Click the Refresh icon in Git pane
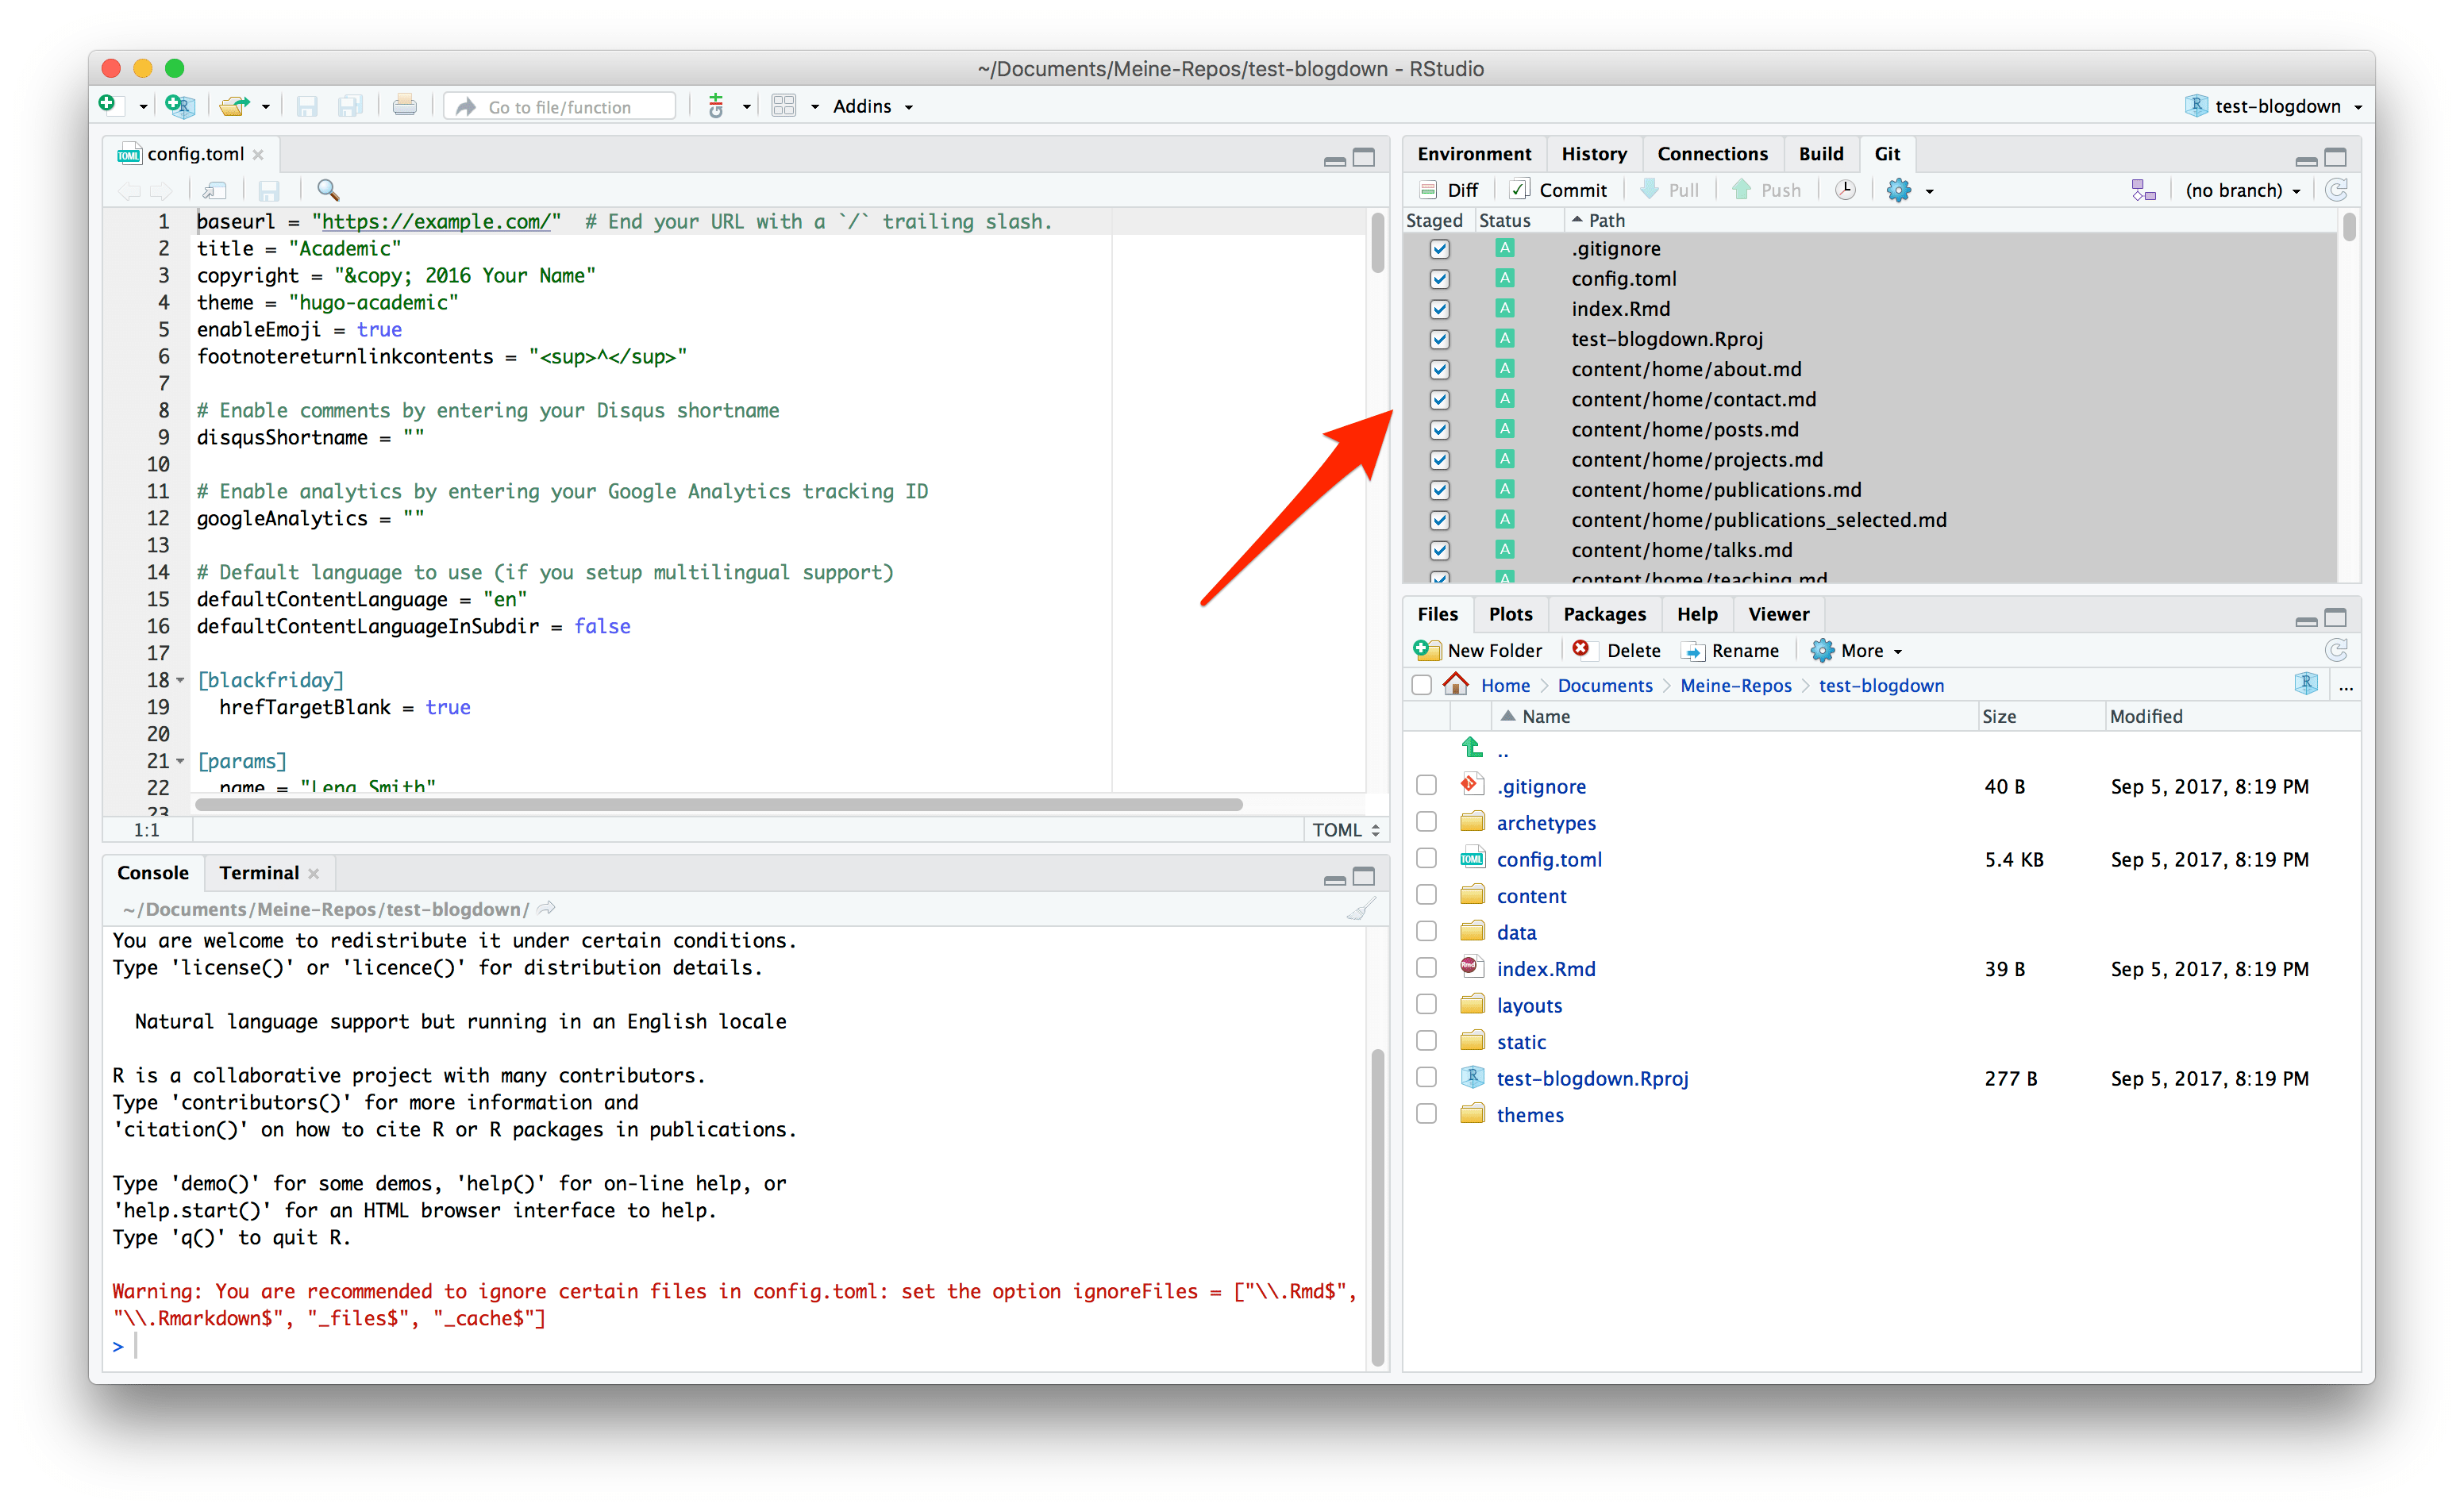2464x1511 pixels. click(x=2336, y=190)
